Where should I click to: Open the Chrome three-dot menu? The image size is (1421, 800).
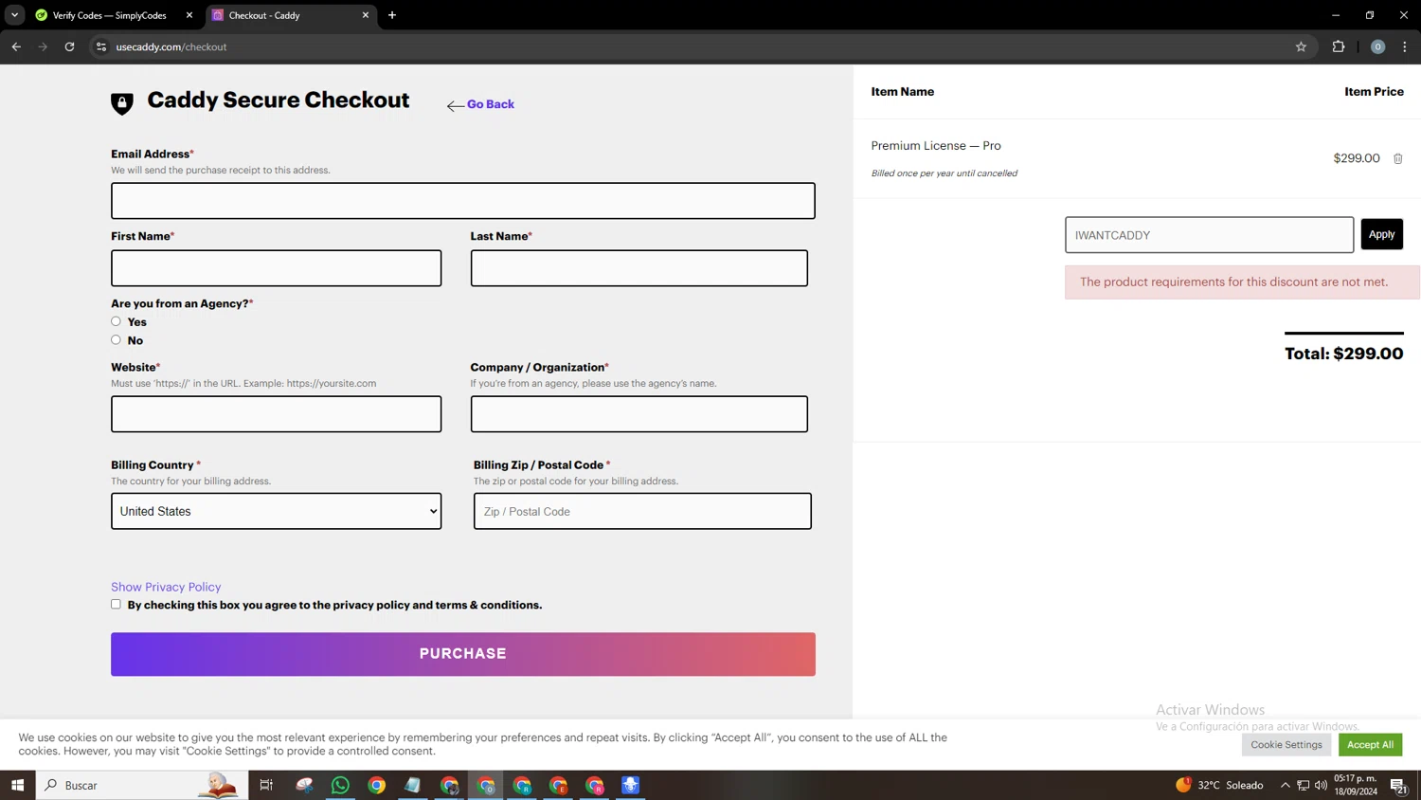(x=1405, y=46)
